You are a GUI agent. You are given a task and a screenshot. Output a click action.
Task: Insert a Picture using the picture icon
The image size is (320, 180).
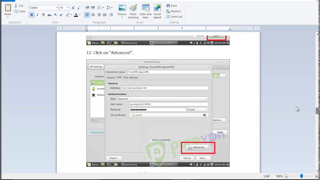click(x=122, y=8)
